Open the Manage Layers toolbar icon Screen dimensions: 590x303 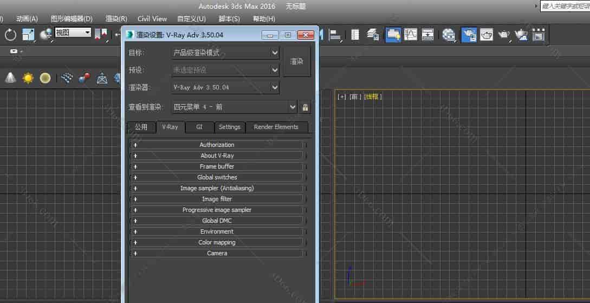tap(373, 35)
